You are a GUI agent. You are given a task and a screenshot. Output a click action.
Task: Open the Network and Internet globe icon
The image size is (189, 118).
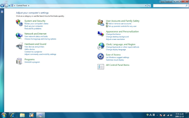19,36
